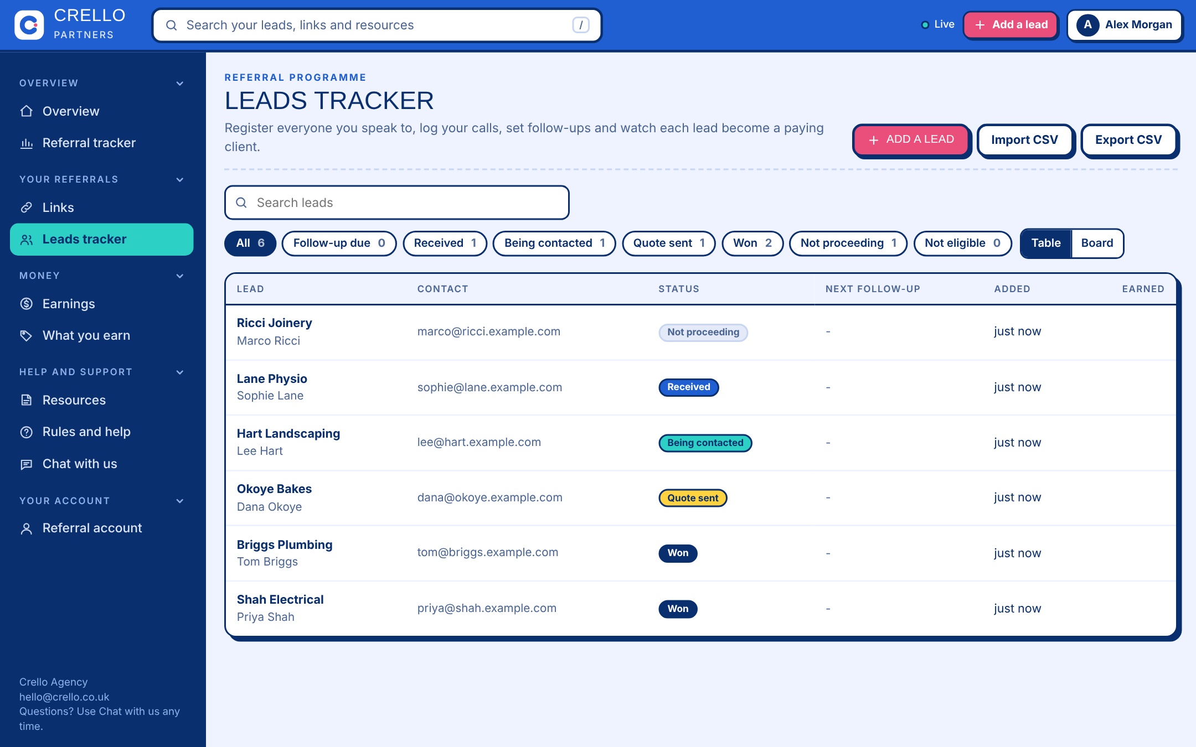The image size is (1196, 747).
Task: Click the pink ADD A LEAD button
Action: pos(911,140)
